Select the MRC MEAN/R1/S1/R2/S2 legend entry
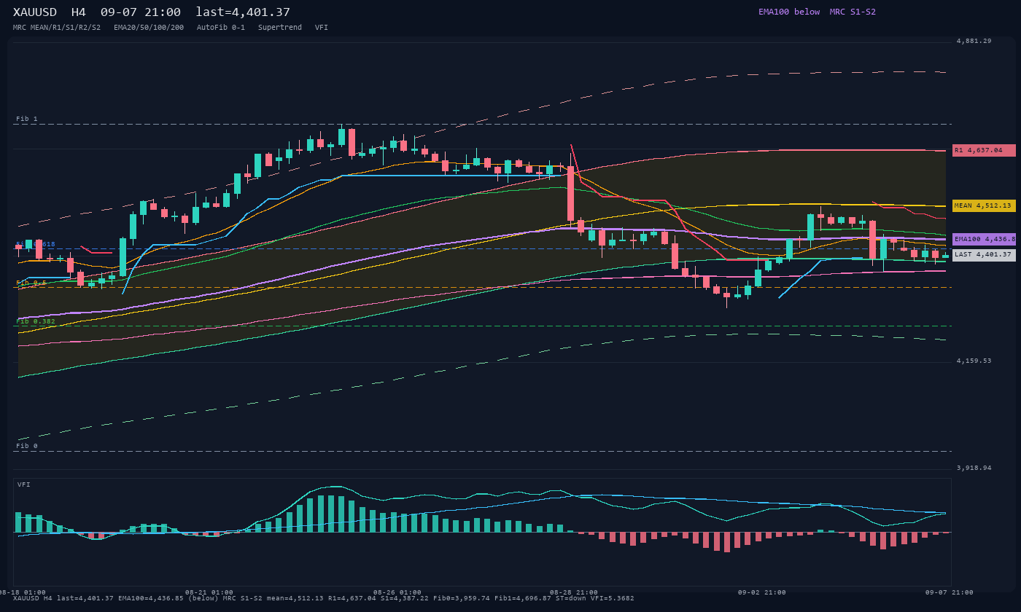Image resolution: width=1021 pixels, height=612 pixels. (x=57, y=28)
